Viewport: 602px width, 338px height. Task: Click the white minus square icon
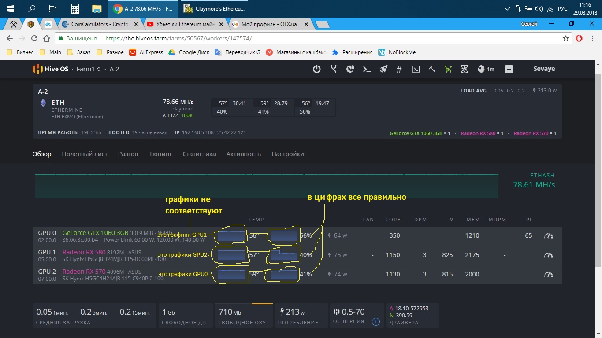(x=509, y=69)
